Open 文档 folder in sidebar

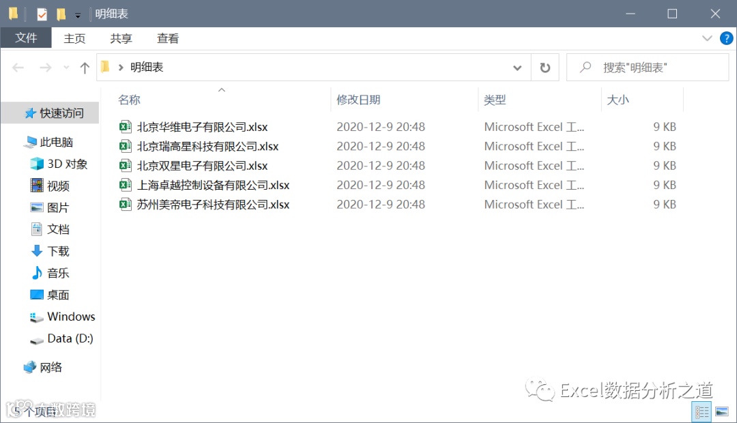pos(58,229)
